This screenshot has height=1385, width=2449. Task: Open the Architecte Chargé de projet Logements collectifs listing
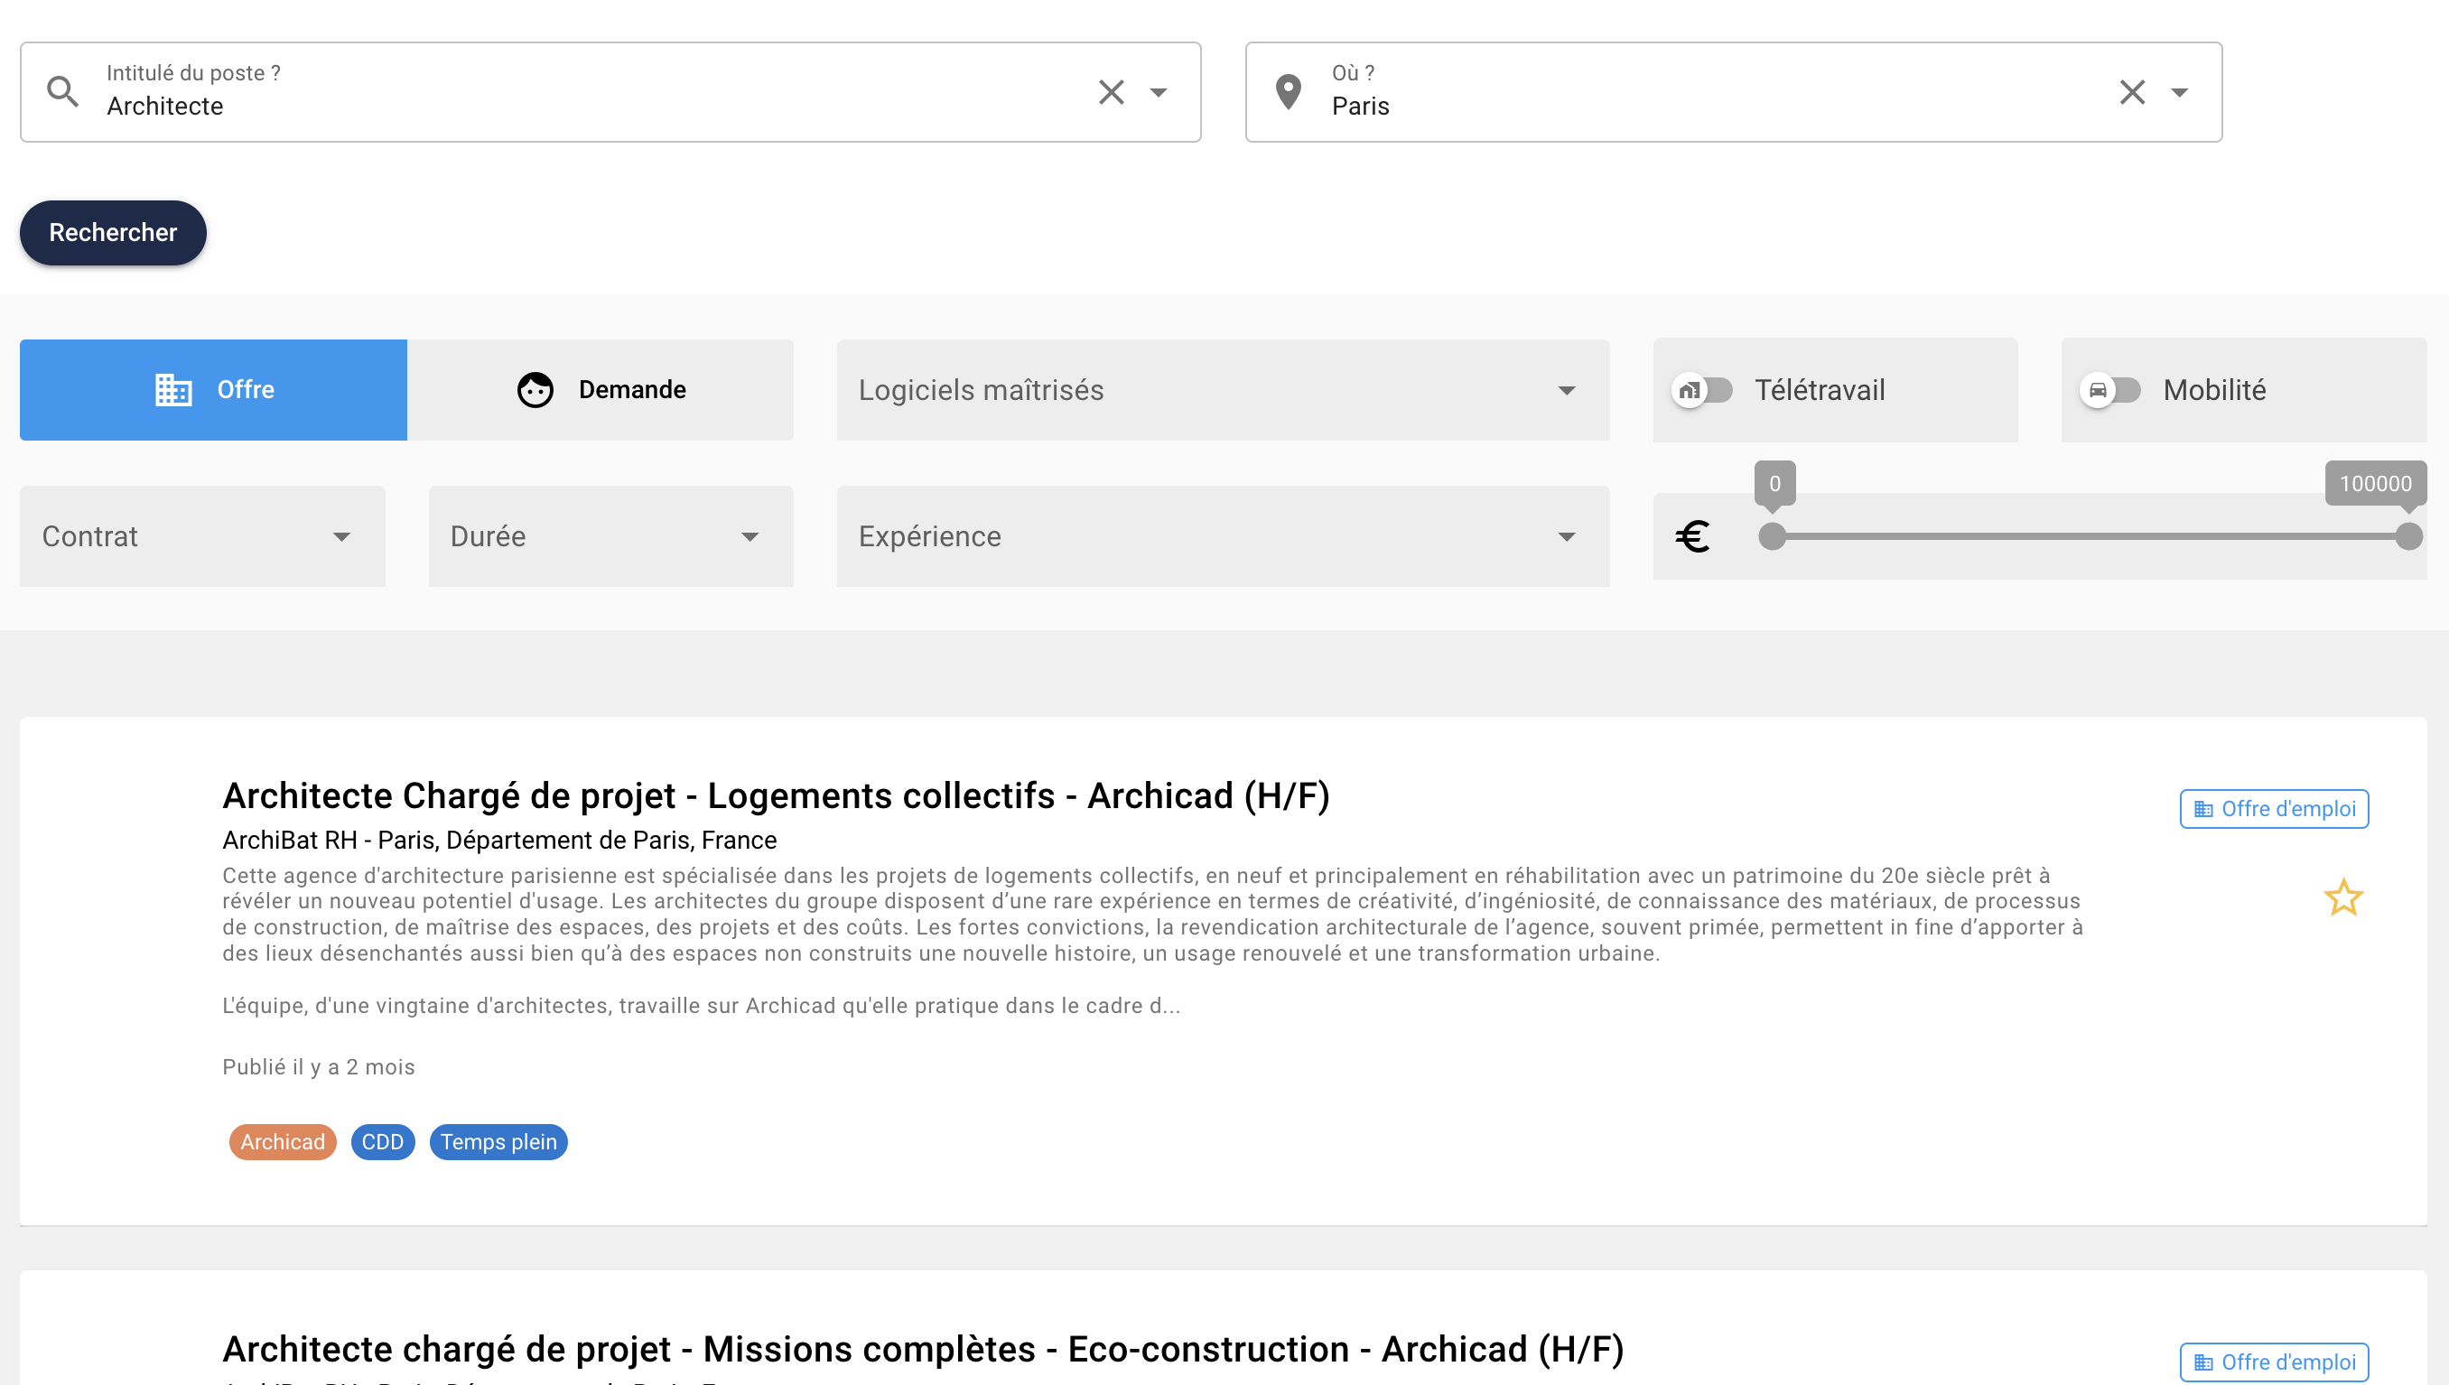click(776, 795)
